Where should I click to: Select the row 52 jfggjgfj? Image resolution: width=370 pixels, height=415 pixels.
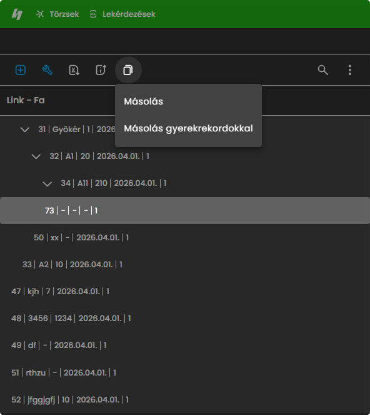point(185,399)
